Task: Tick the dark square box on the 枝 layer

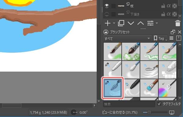Action: (113, 6)
